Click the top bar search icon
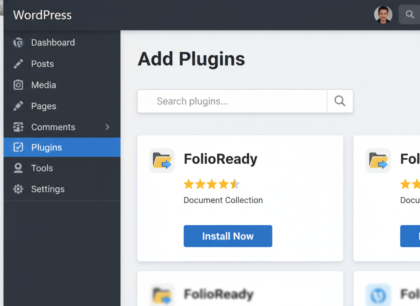This screenshot has width=420, height=306. pos(410,15)
